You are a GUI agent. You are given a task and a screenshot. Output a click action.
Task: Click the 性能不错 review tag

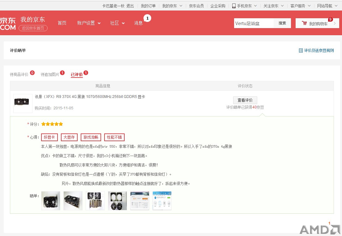114,137
